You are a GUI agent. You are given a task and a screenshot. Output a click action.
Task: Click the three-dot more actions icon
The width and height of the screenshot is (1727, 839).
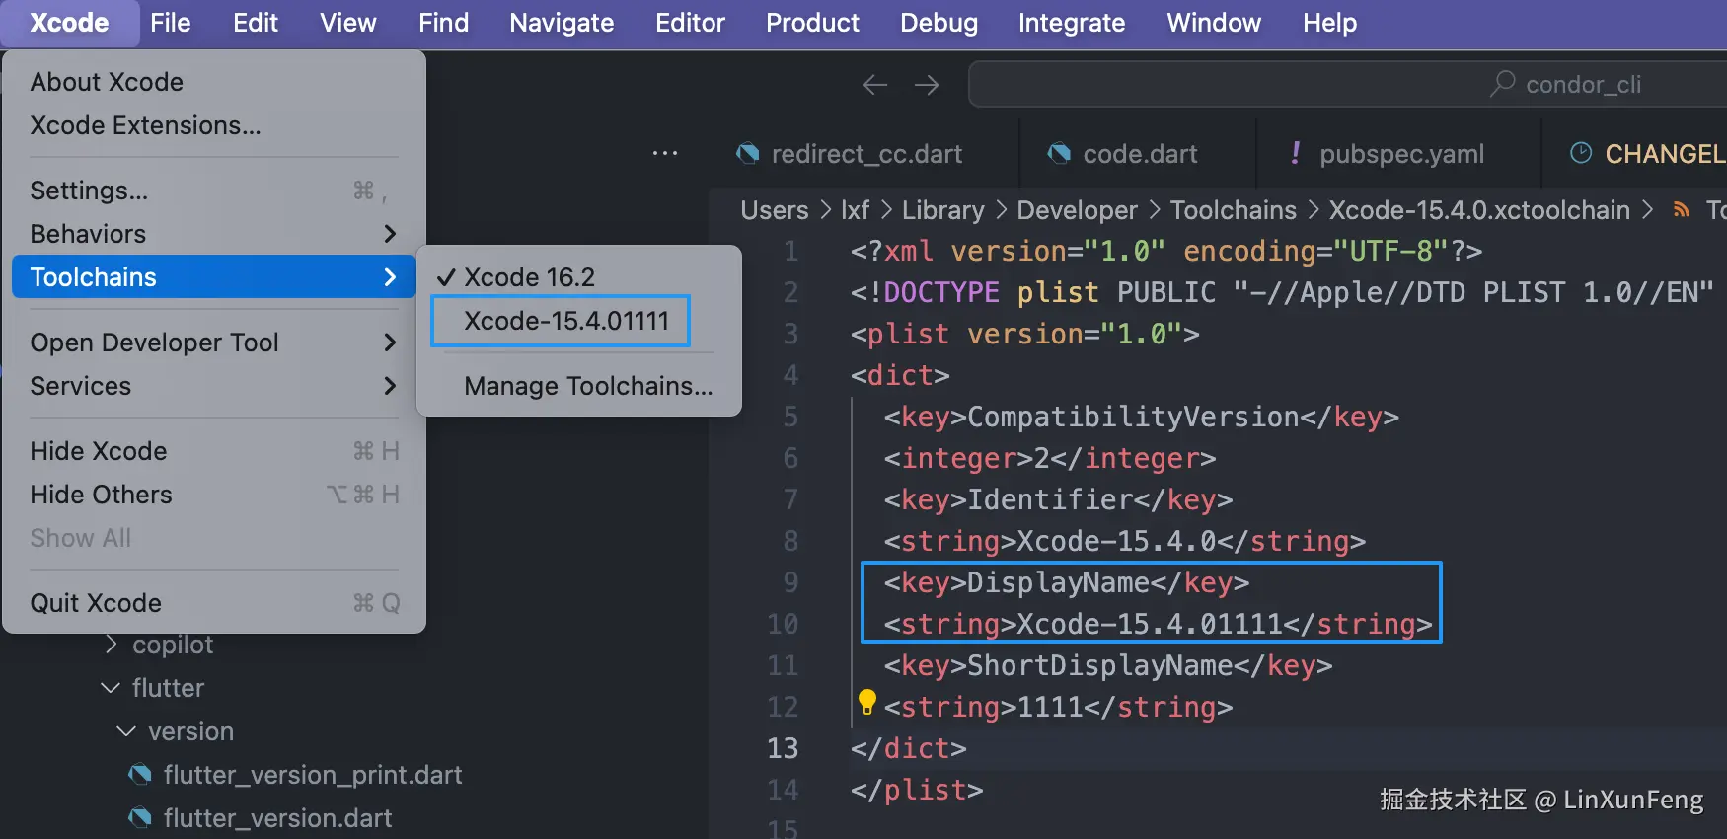[x=665, y=154]
